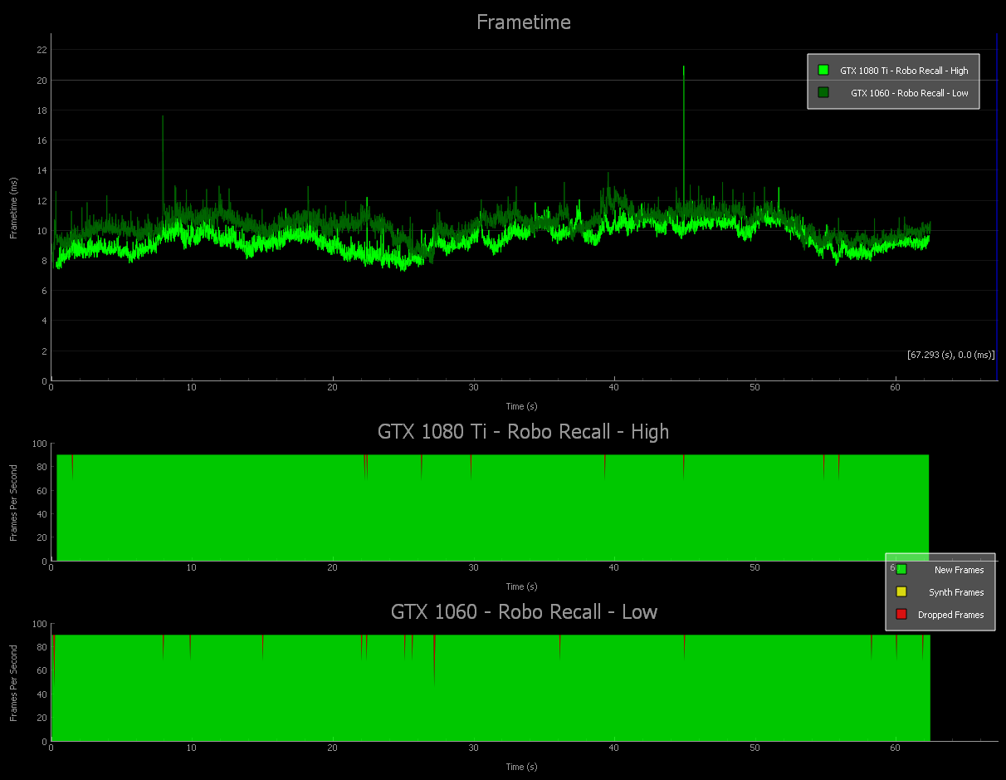This screenshot has width=1006, height=780.
Task: Click the '22' tick label on the Frametime axis
Action: tap(42, 50)
